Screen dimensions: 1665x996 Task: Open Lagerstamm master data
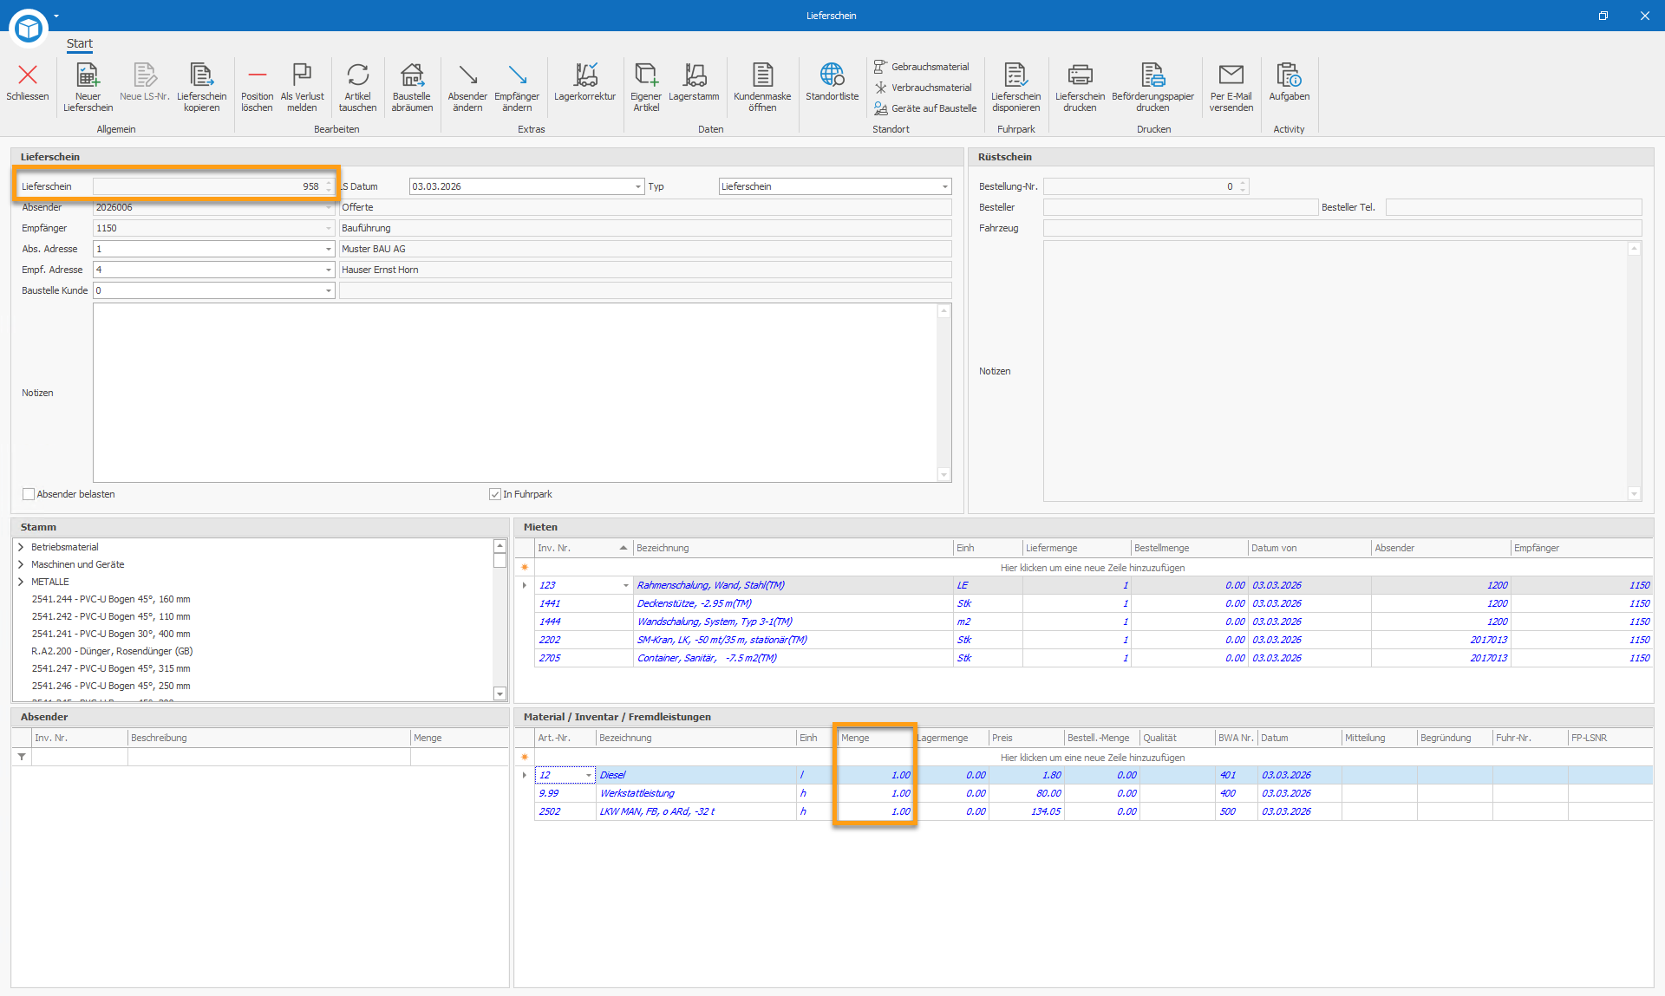click(x=694, y=84)
